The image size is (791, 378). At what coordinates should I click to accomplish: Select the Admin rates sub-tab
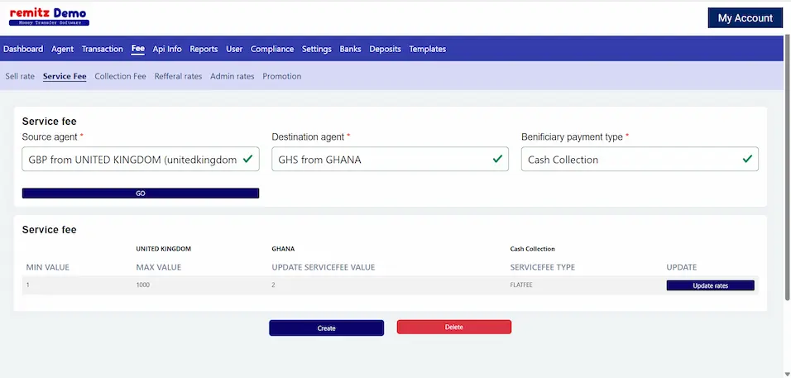coord(232,76)
